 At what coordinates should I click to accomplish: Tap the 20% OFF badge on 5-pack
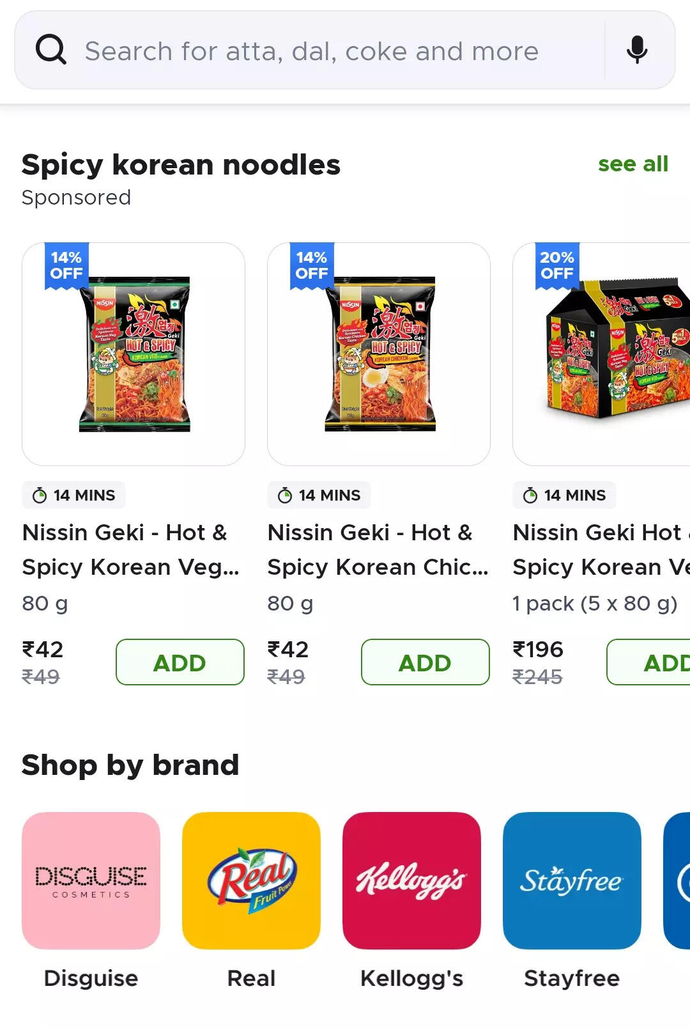click(x=557, y=266)
